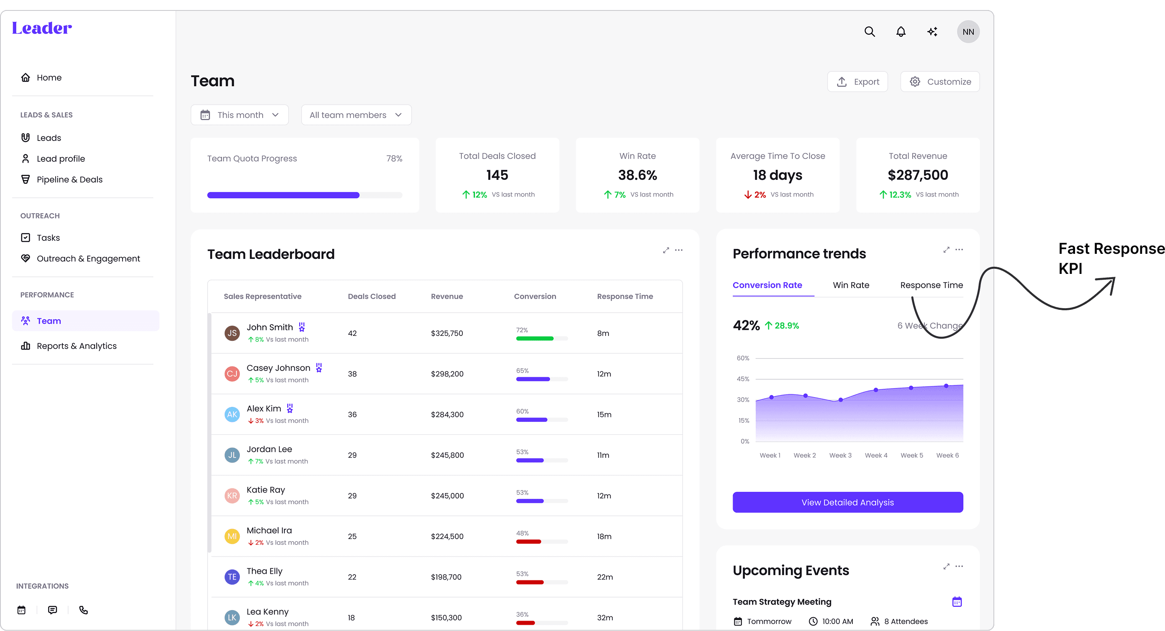Click the calendar integration icon

21,610
